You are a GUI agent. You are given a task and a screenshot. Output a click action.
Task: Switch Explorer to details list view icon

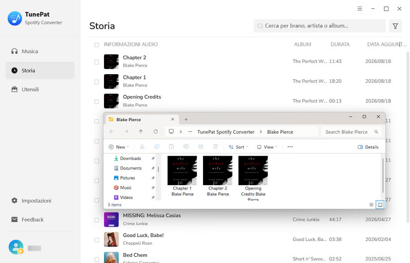point(371,205)
